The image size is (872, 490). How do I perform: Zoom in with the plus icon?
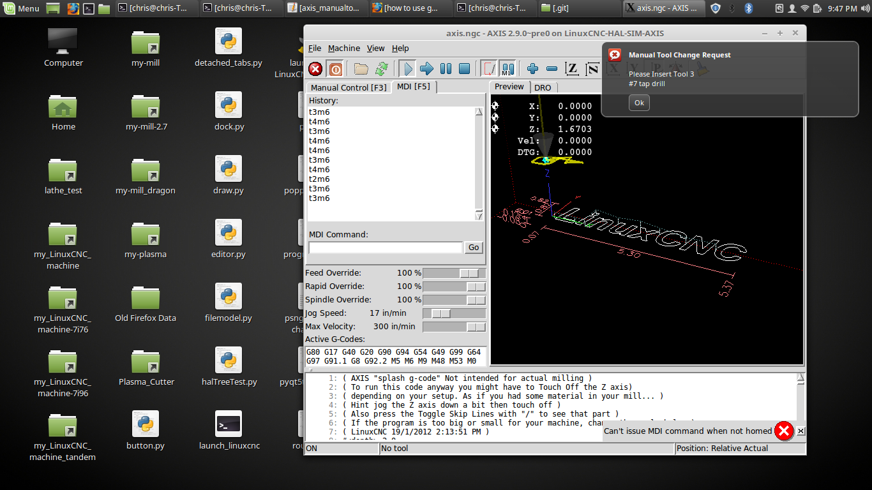point(533,69)
